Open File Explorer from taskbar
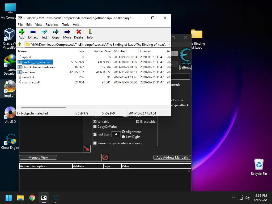The image size is (272, 204). (x=20, y=198)
